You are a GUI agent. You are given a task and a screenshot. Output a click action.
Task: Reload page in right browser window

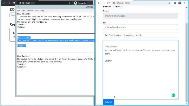[x=108, y=3]
